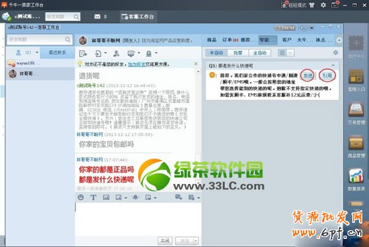The height and width of the screenshot is (247, 369).
Task: Click the transfer conversation icon above chat
Action: point(83,54)
